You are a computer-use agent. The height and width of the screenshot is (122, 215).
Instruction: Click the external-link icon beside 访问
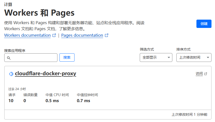tap(206, 74)
